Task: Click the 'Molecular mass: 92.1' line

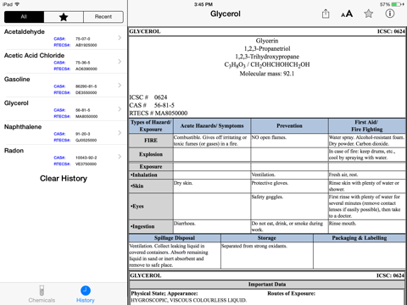Action: (267, 74)
